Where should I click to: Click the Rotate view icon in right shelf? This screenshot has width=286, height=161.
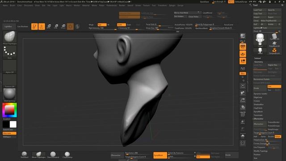point(243,107)
